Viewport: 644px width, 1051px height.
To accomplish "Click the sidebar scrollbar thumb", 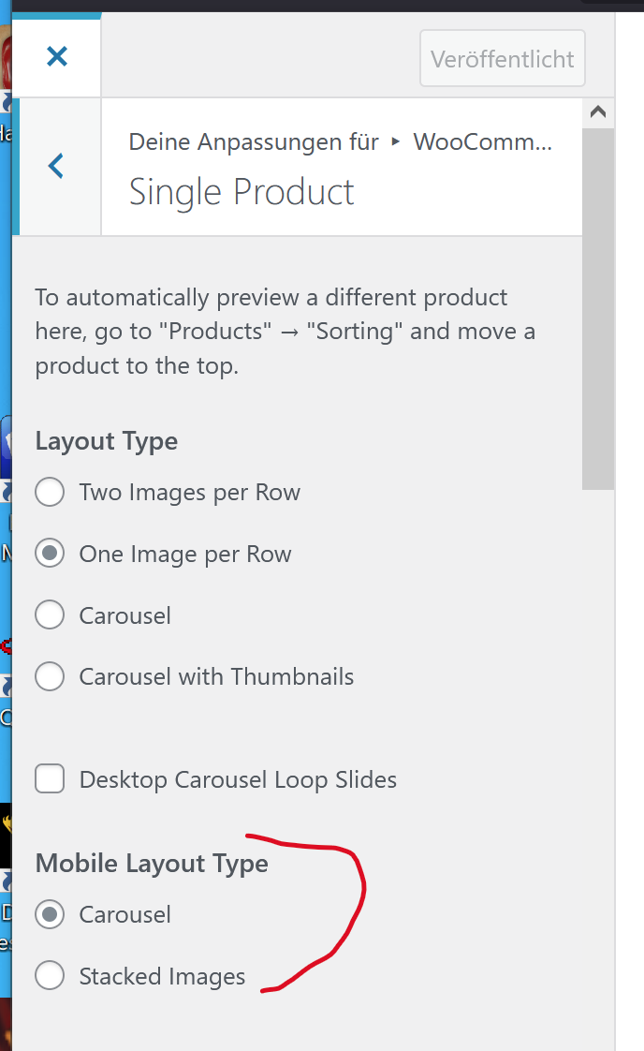I will [x=598, y=309].
